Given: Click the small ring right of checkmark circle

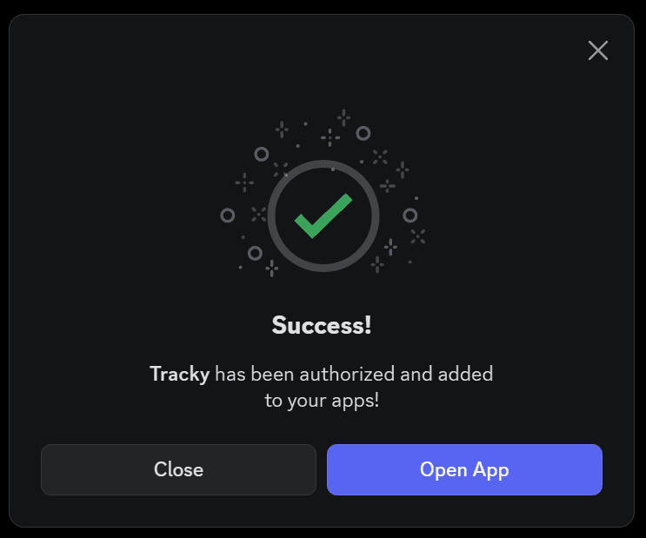Looking at the screenshot, I should 410,215.
